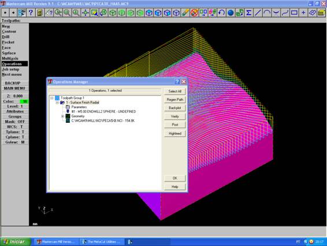327x246 pixels.
Task: Choose Next menu in the Toolpaths menu
Action: [12, 75]
